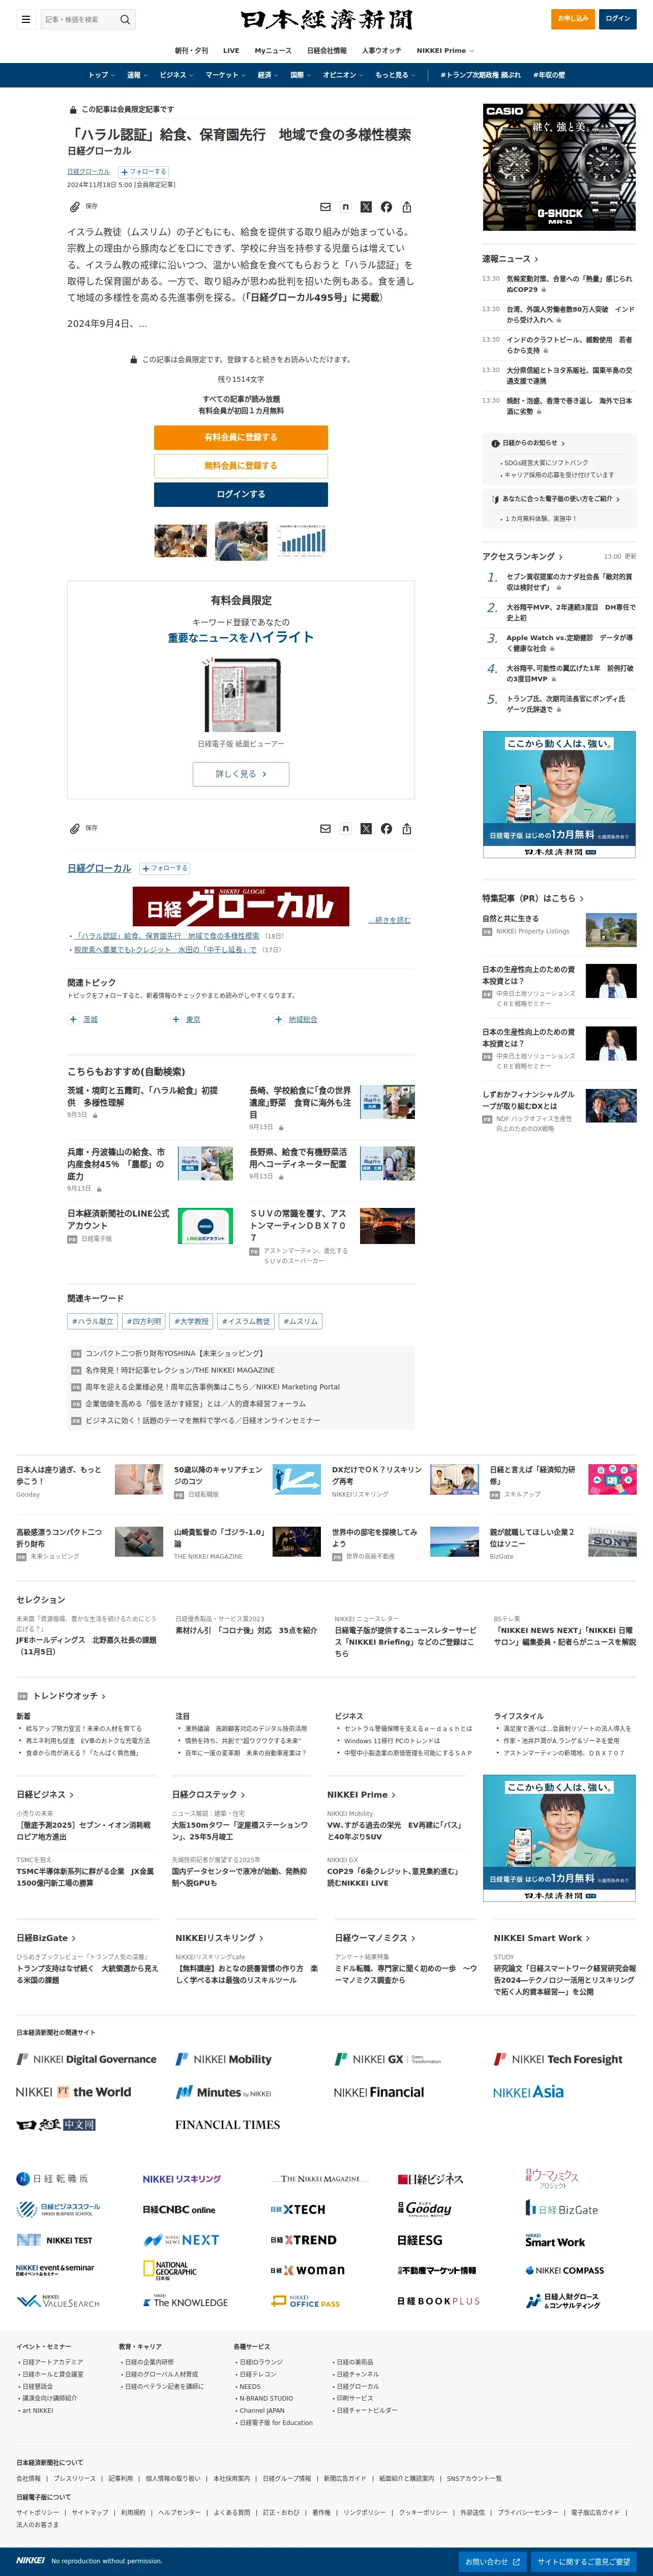
Task: Open the NIKKEI COMPASS logo link
Action: tap(565, 2270)
